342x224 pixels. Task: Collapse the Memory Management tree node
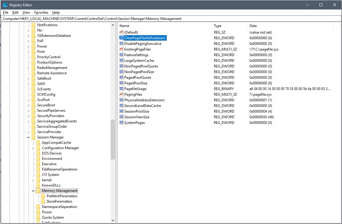point(33,191)
